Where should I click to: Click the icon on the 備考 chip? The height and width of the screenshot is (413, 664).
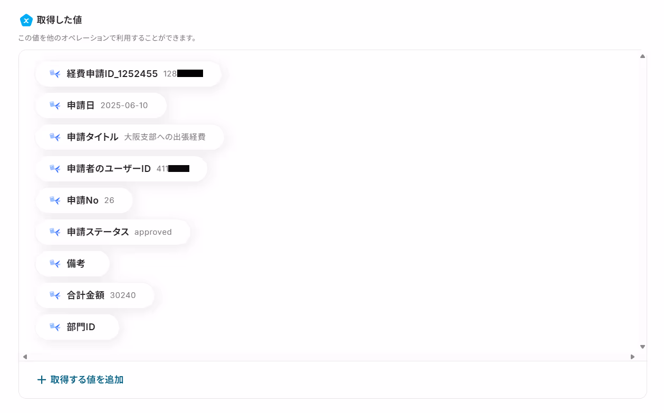[x=55, y=264]
